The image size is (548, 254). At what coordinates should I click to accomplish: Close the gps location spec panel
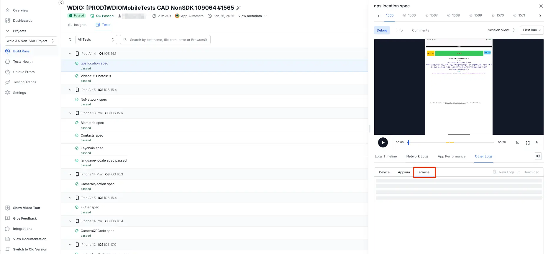pyautogui.click(x=541, y=6)
